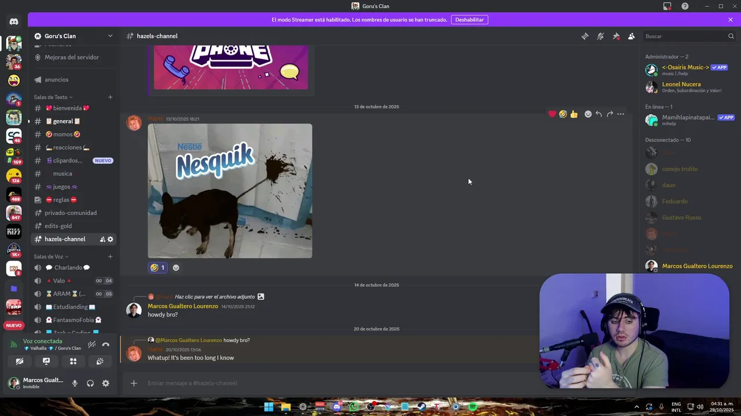Forward the Nesquik message
This screenshot has width=741, height=416.
tap(610, 114)
